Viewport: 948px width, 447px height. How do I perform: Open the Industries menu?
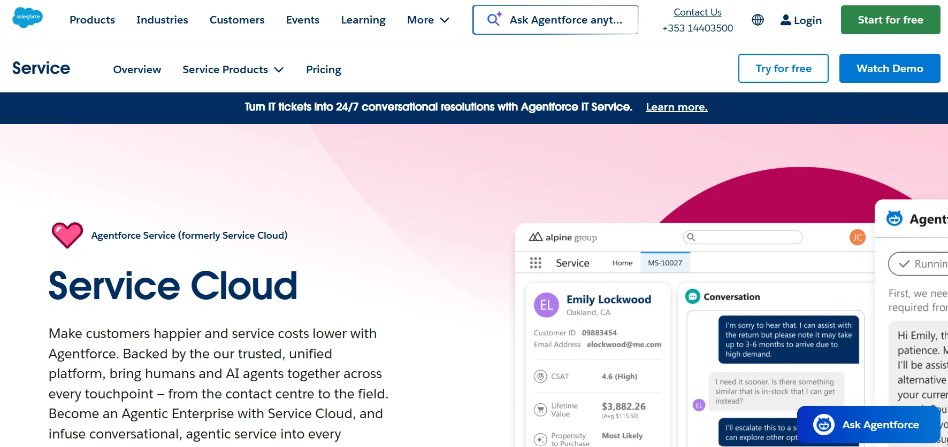pos(162,20)
